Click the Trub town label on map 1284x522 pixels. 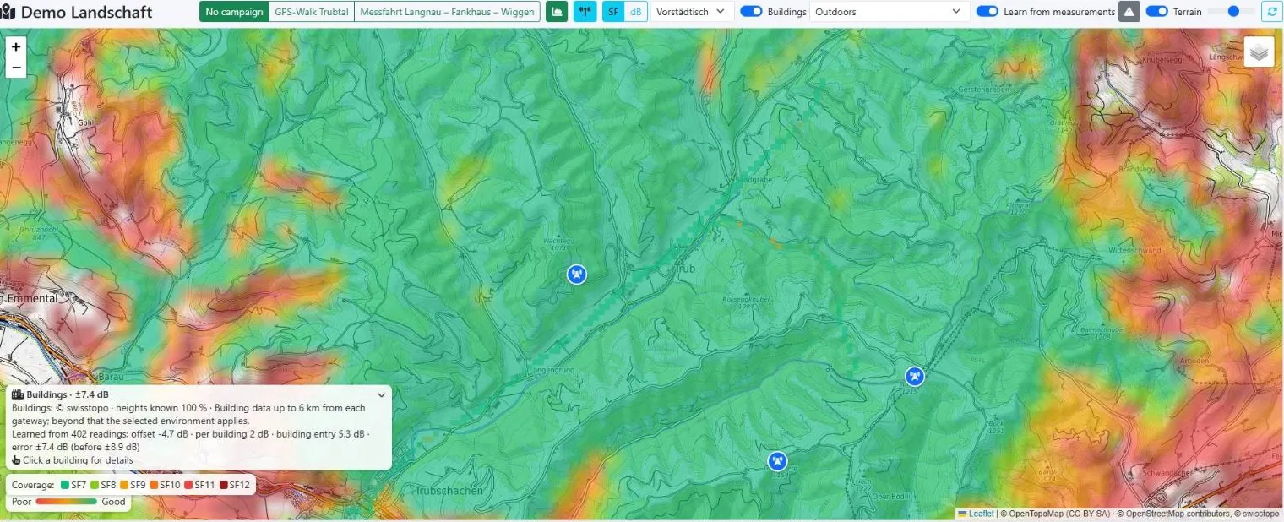[x=685, y=269]
